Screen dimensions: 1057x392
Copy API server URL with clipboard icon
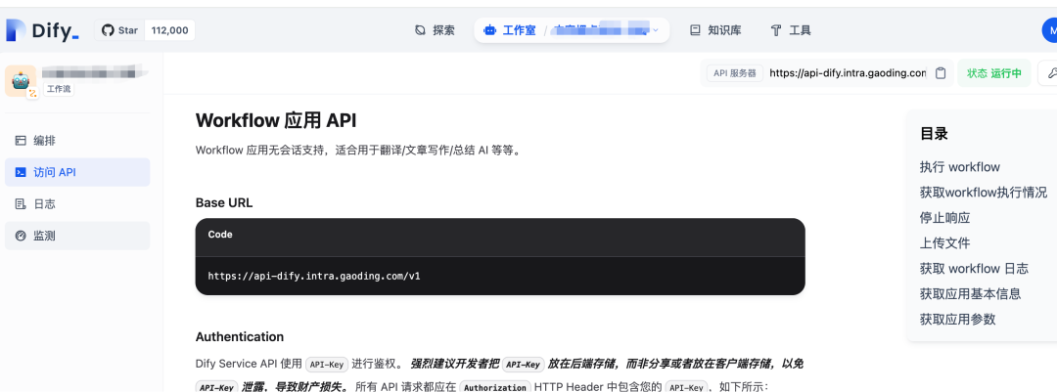pos(942,73)
